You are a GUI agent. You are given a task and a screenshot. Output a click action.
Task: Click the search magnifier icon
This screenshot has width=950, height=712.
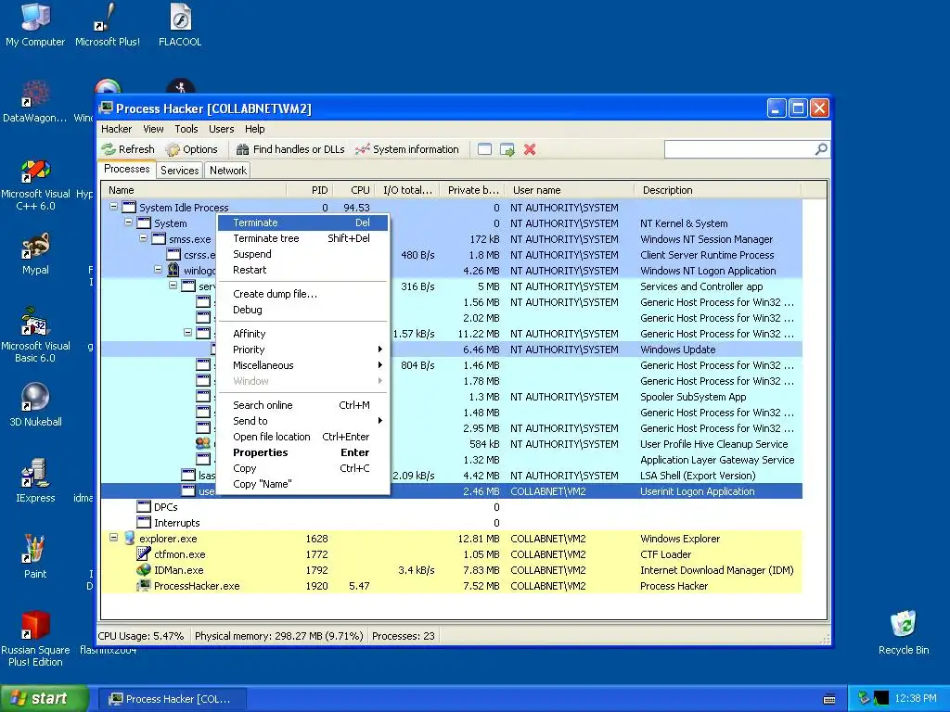(x=821, y=149)
